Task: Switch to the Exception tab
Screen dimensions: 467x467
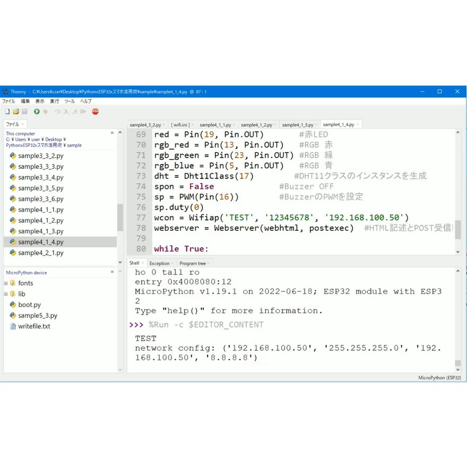Action: 159,263
